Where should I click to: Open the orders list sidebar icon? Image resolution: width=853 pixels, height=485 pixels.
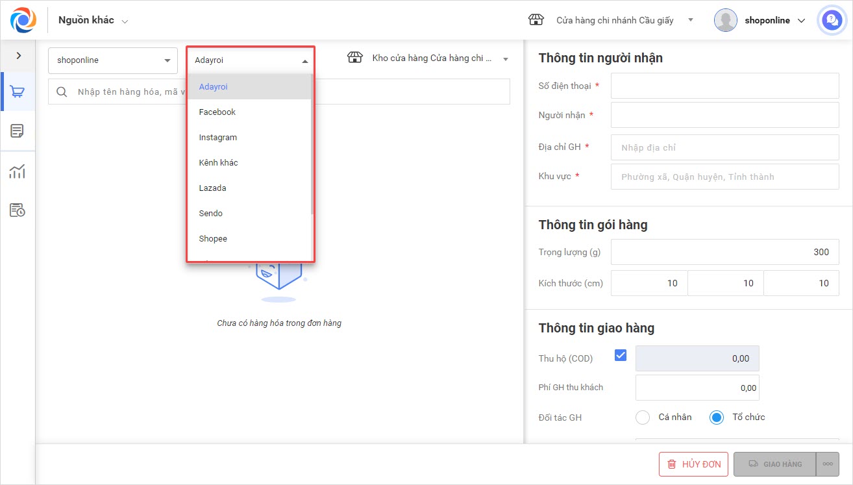18,131
